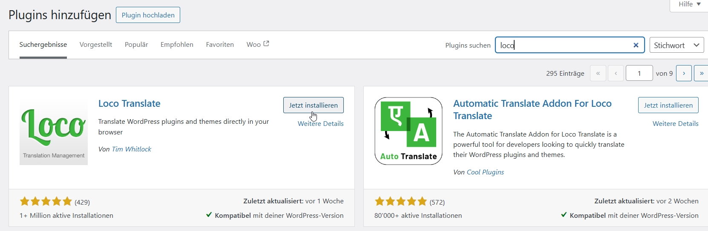Viewport: 708px width, 231px height.
Task: Click the Plugin hochladen button
Action: [x=148, y=15]
